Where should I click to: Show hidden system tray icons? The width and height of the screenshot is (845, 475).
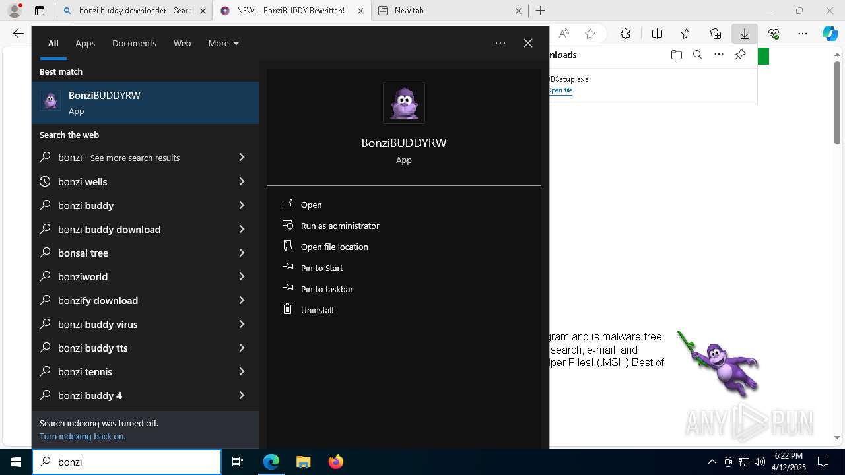coord(712,462)
